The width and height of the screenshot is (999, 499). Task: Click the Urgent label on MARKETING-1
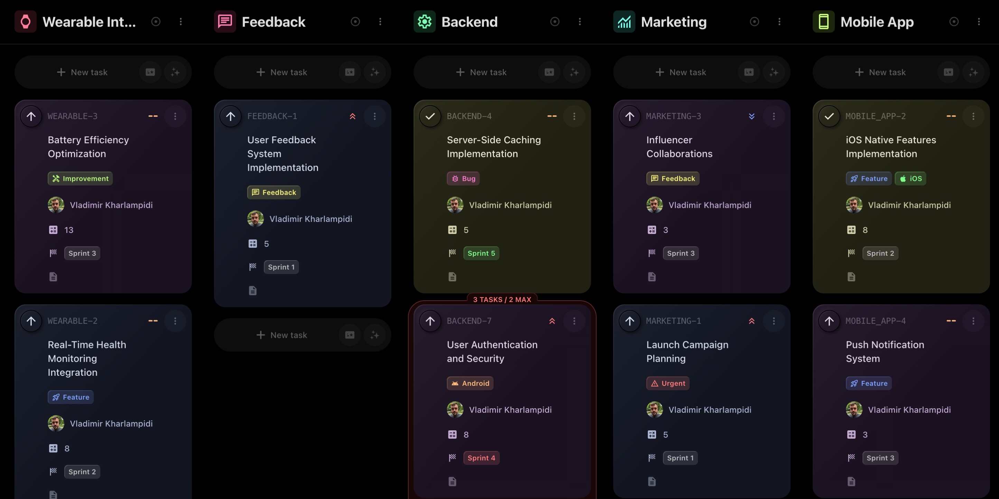(x=668, y=383)
